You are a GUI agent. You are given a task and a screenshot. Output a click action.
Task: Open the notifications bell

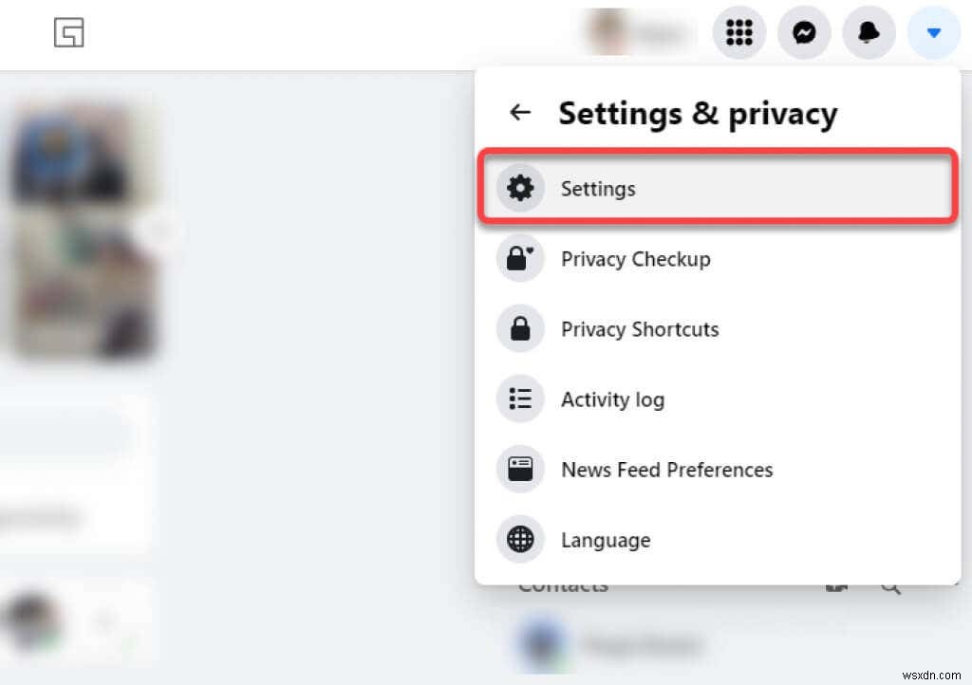coord(869,32)
